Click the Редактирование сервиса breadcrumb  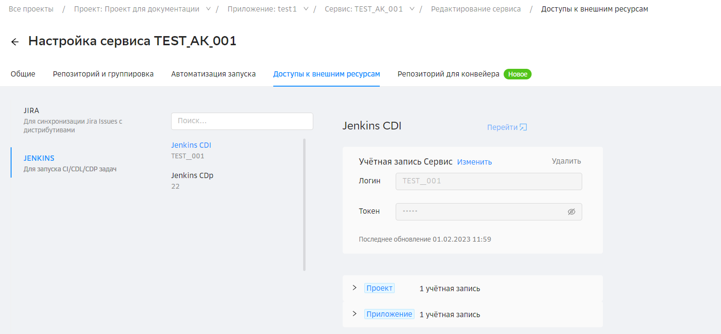[x=476, y=9]
